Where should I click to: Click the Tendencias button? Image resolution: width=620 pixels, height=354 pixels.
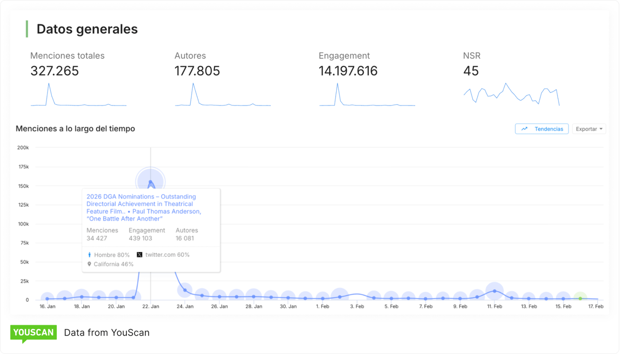[x=542, y=129]
